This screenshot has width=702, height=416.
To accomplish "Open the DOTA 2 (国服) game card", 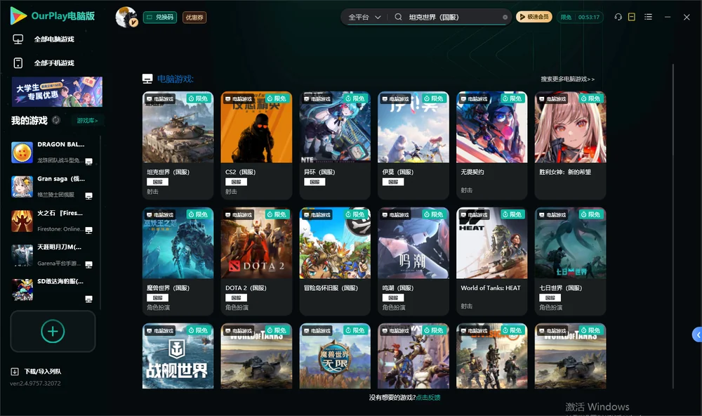I will (x=256, y=261).
